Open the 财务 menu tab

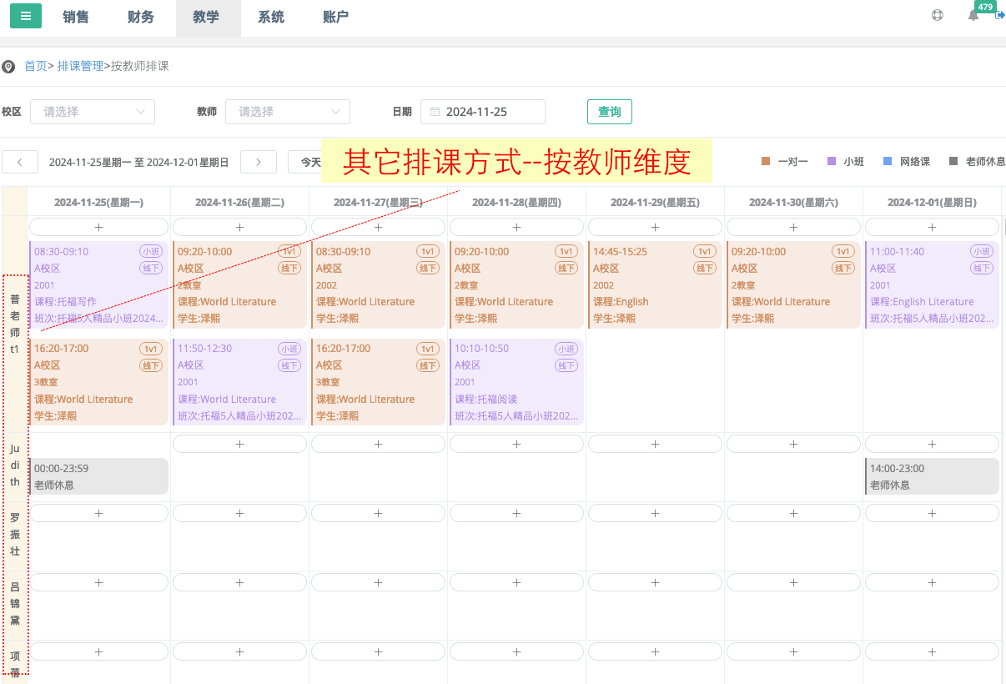click(141, 18)
